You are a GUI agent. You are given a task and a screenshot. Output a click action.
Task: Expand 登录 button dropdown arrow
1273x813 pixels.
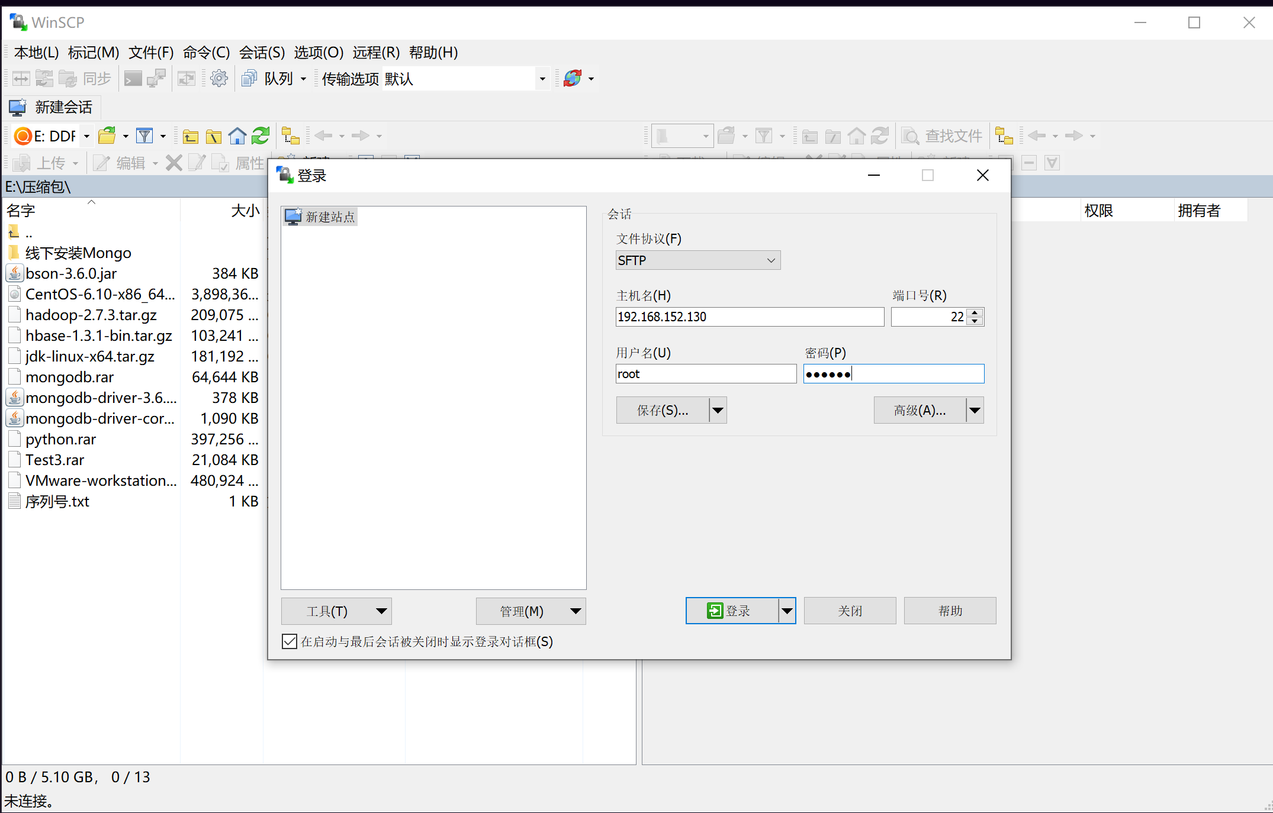[x=787, y=611]
